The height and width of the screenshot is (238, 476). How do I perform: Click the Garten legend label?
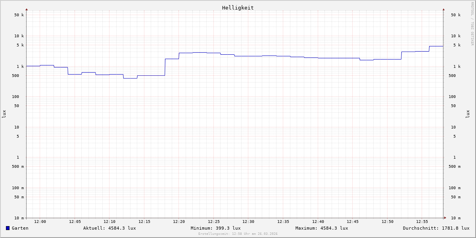(x=20, y=228)
